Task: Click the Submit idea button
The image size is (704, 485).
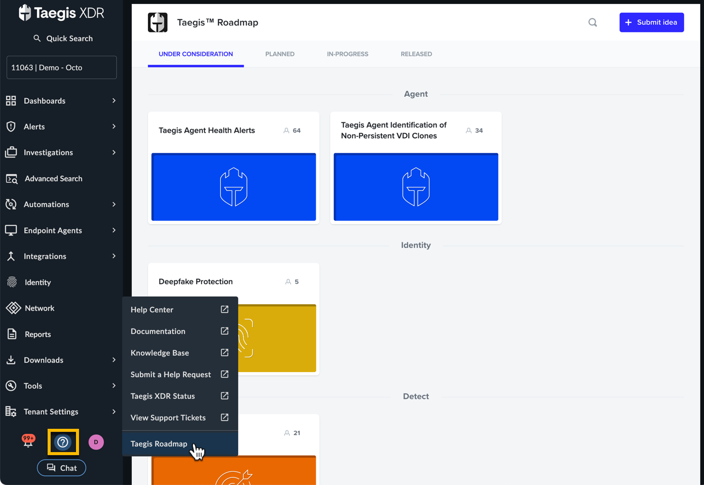Action: pyautogui.click(x=651, y=22)
